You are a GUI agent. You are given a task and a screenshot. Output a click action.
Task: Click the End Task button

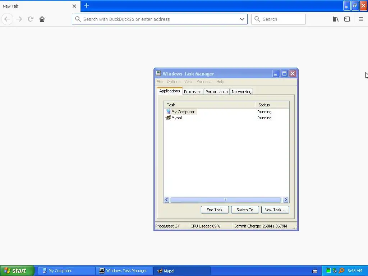click(215, 210)
